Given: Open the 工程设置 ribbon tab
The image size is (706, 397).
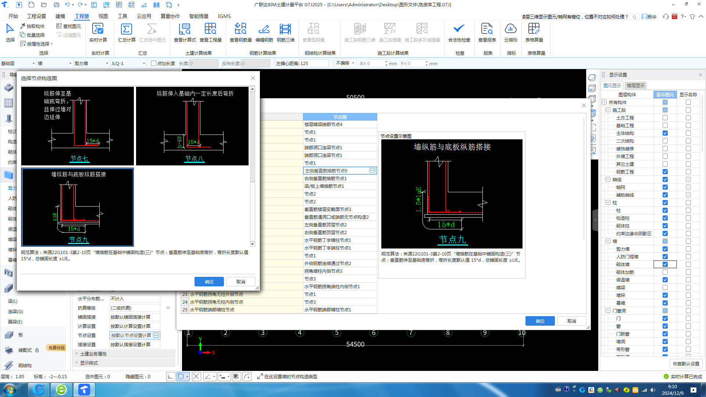Looking at the screenshot, I should (36, 16).
